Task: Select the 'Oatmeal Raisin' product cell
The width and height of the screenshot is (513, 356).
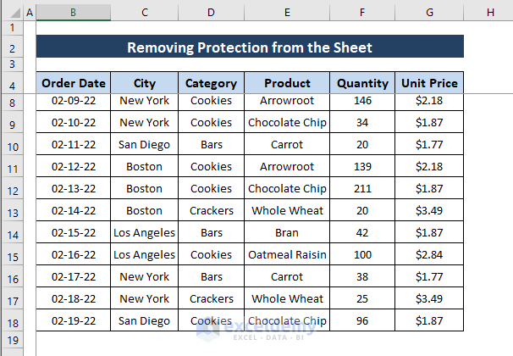Action: (287, 254)
